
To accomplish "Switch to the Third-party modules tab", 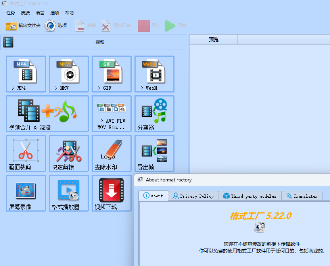I will click(250, 196).
